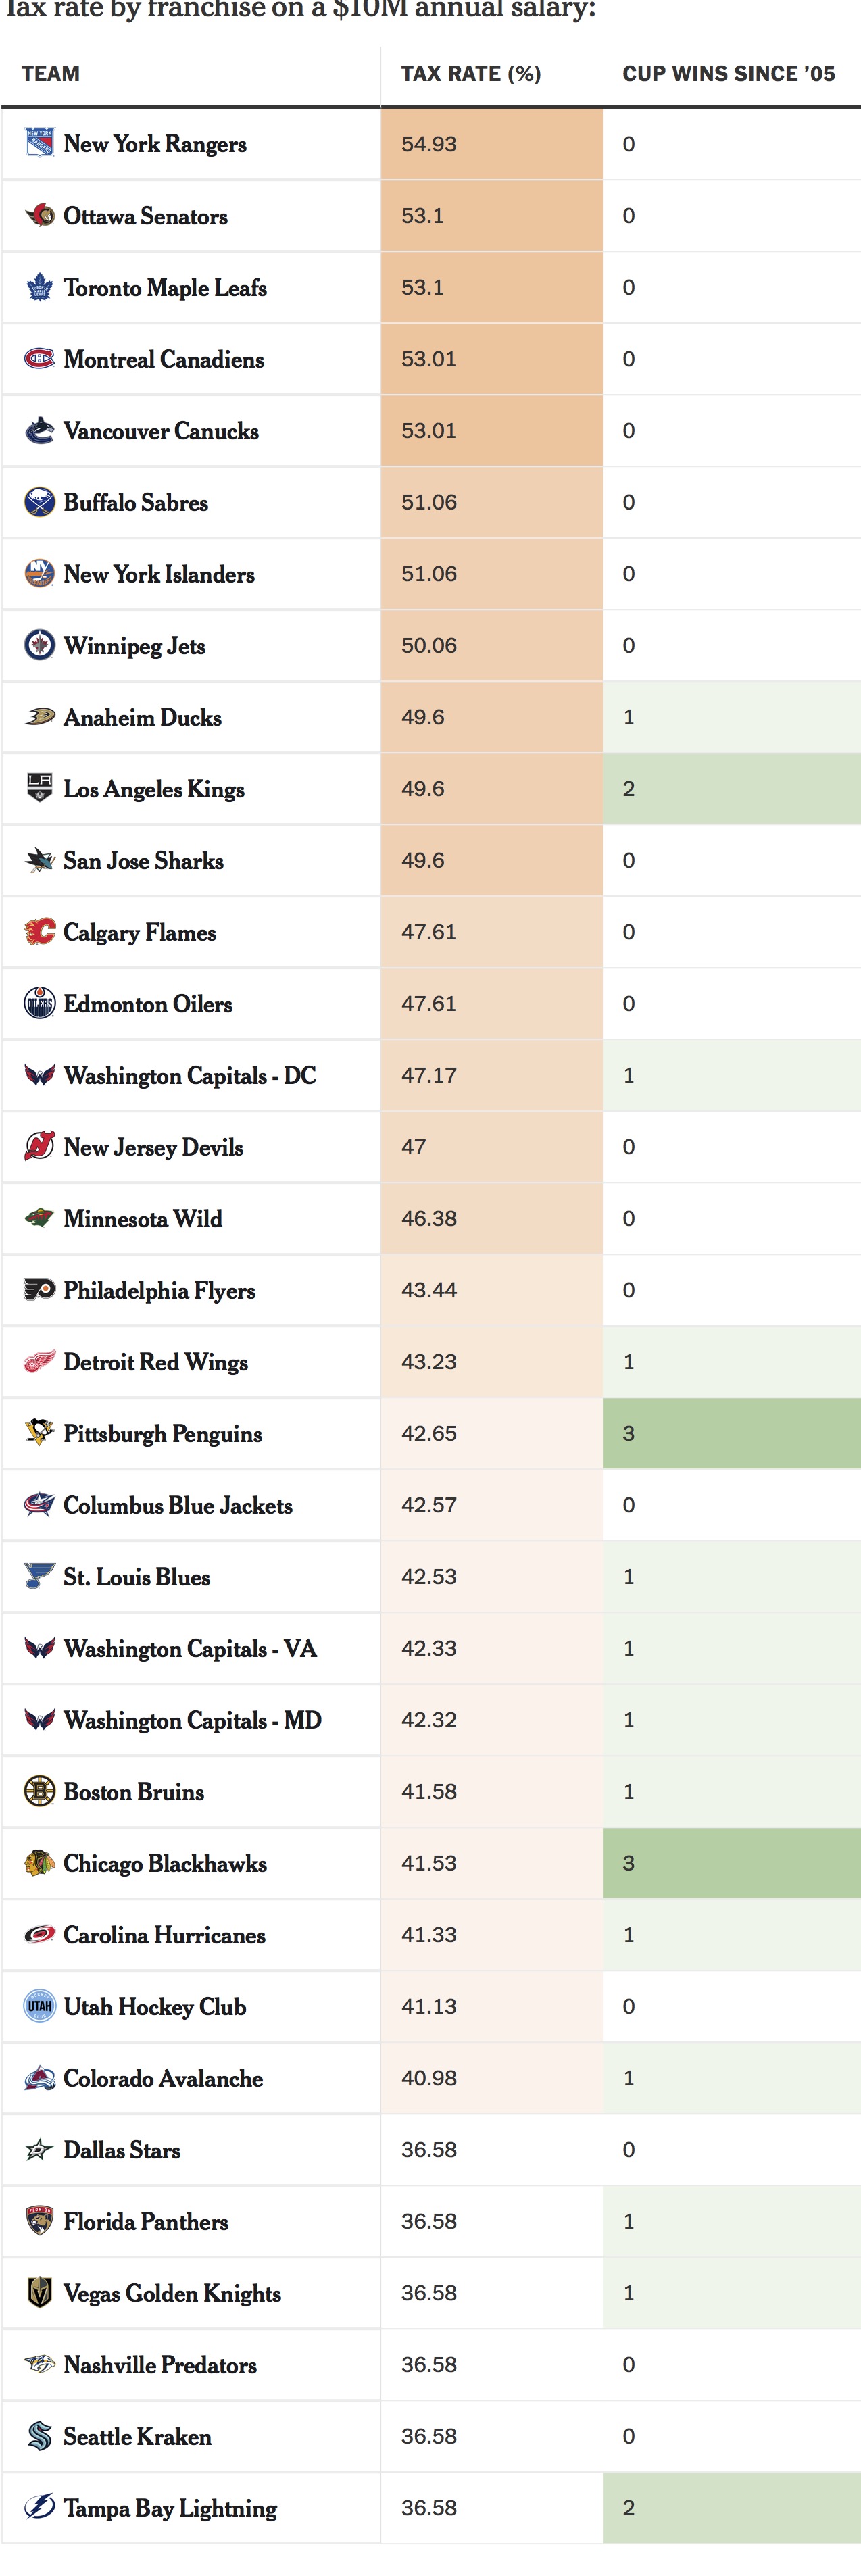861x2576 pixels.
Task: Select the Edmonton Oilers team name
Action: tap(148, 1004)
